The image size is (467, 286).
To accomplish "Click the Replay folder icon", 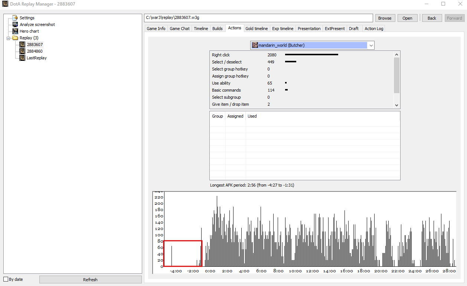I will [x=15, y=38].
